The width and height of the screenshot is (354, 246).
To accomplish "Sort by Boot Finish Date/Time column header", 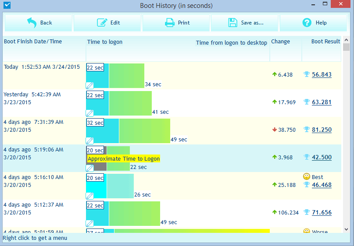I will pyautogui.click(x=33, y=42).
